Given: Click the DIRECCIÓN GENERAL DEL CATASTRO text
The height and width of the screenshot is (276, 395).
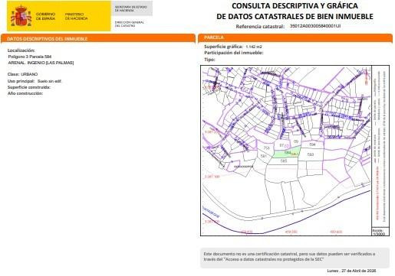Looking at the screenshot, I should pos(130,24).
